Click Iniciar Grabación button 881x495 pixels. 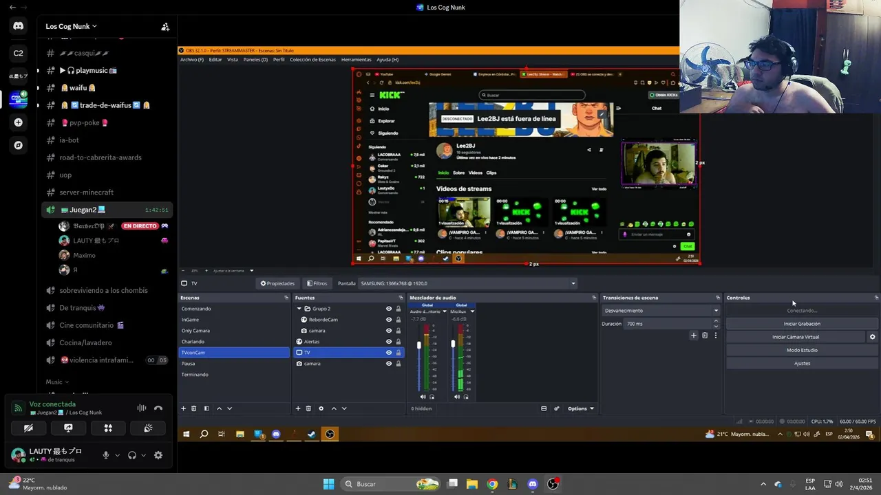pos(802,324)
